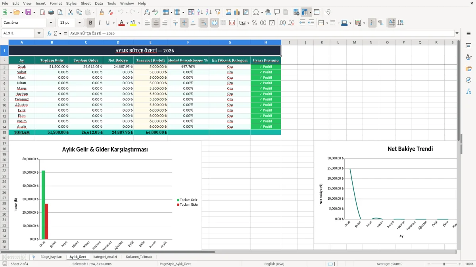476x267 pixels.
Task: Activate Clone Formatting paintbrush
Action: tap(102, 12)
